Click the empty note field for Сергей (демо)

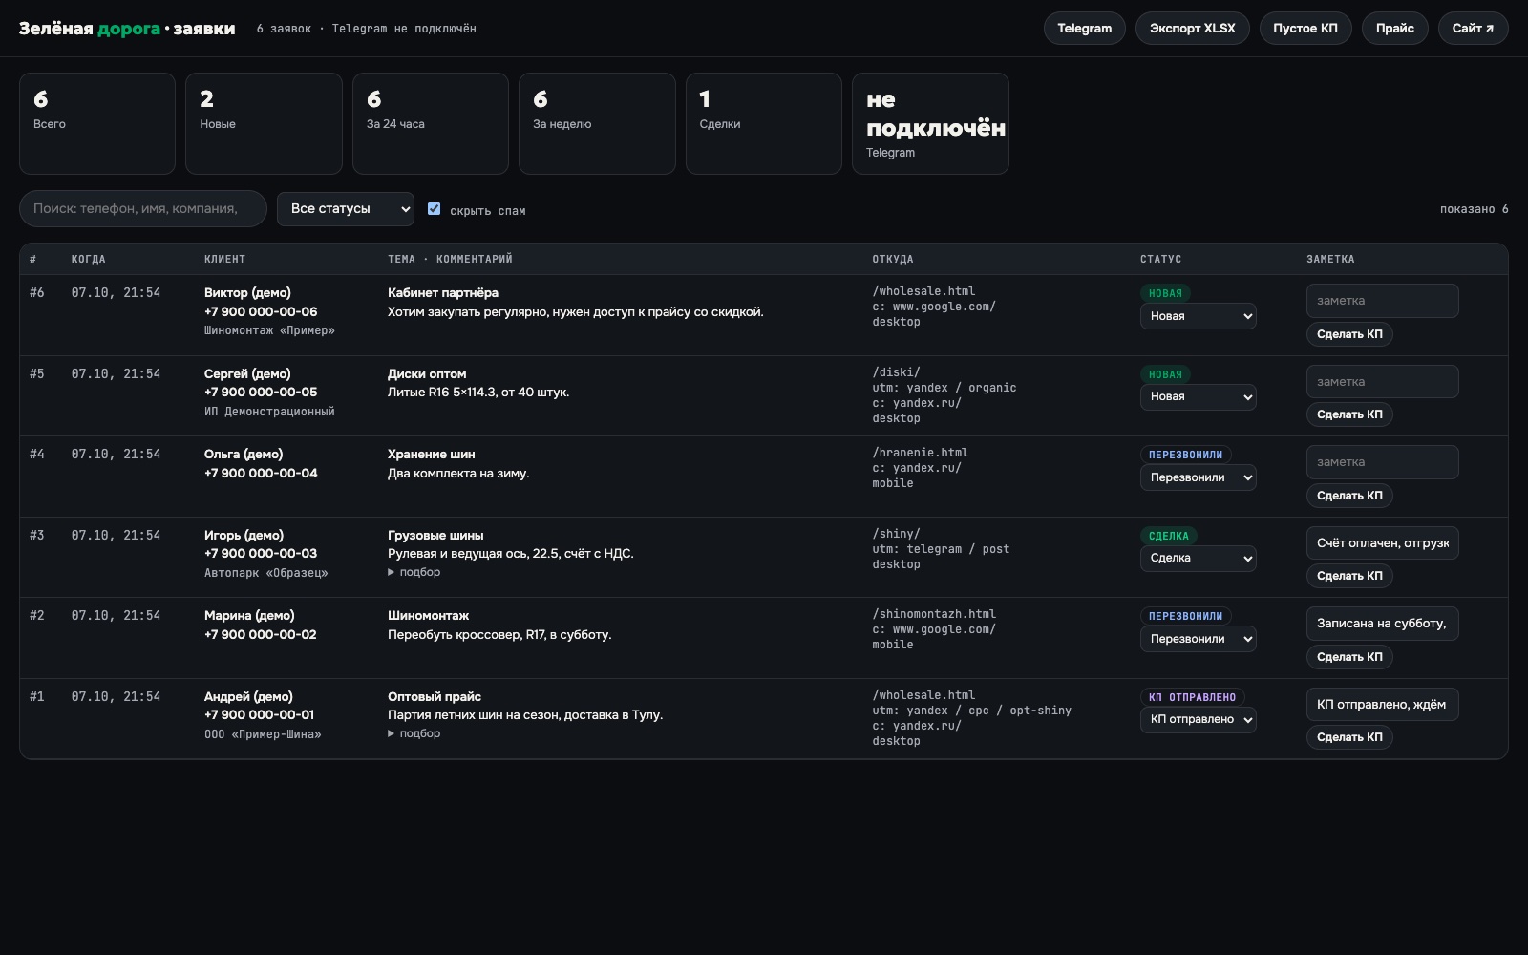[1382, 382]
